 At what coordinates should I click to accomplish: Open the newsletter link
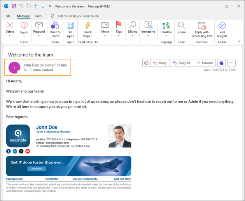click(x=52, y=179)
